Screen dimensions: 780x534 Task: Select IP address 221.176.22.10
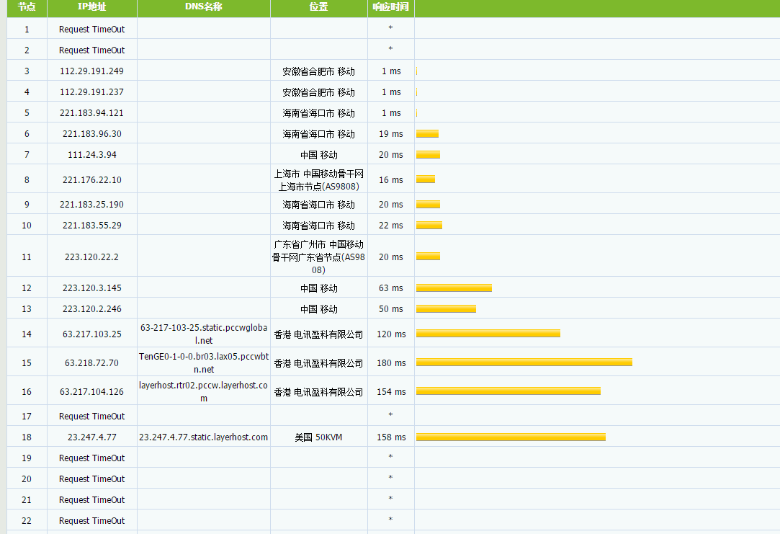coord(92,179)
